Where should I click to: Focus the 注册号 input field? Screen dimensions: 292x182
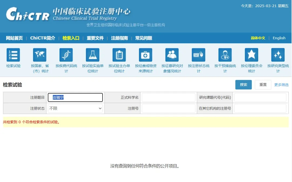pyautogui.click(x=168, y=108)
